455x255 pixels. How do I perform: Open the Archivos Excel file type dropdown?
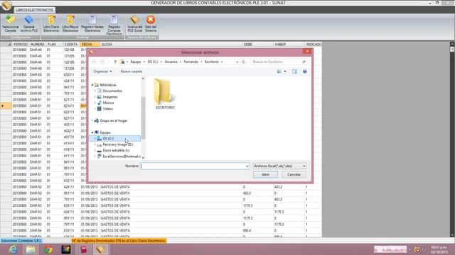pos(279,166)
